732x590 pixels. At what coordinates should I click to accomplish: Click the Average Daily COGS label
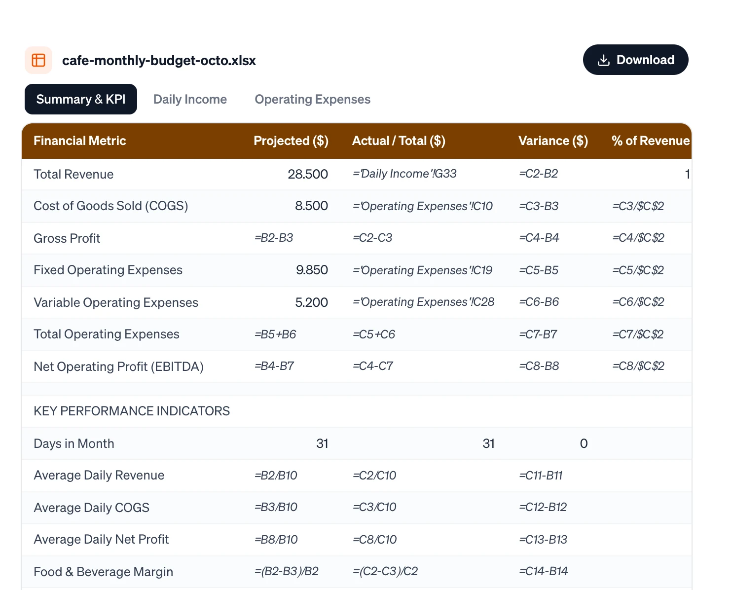point(91,508)
